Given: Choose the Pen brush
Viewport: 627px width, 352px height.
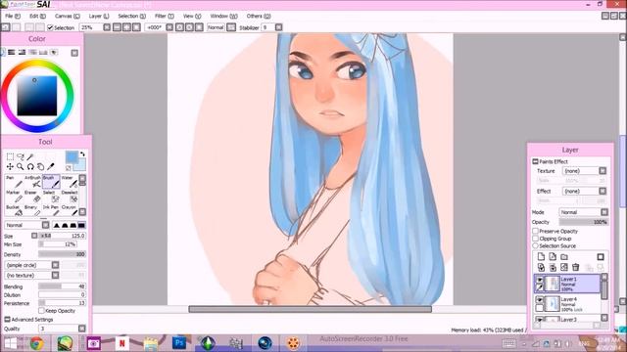Looking at the screenshot, I should coord(14,181).
